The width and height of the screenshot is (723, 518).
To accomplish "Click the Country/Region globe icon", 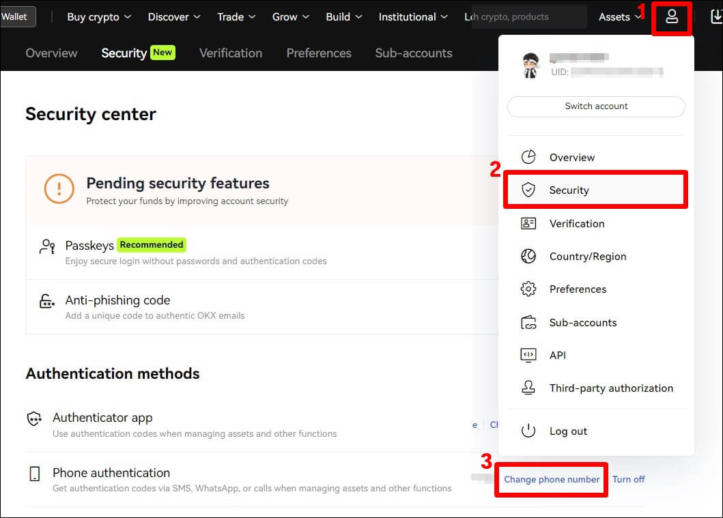I will [528, 256].
